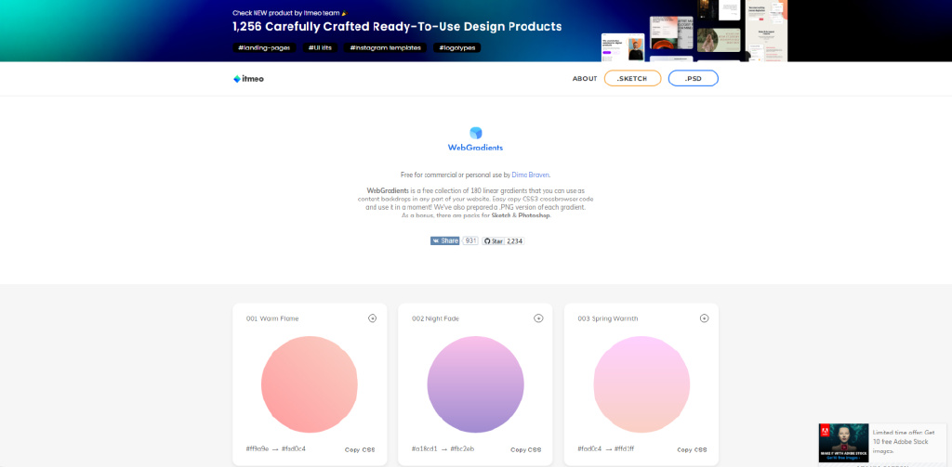Copy CSS for Spring Warmth gradient
Screen dimensions: 952x467
(692, 450)
